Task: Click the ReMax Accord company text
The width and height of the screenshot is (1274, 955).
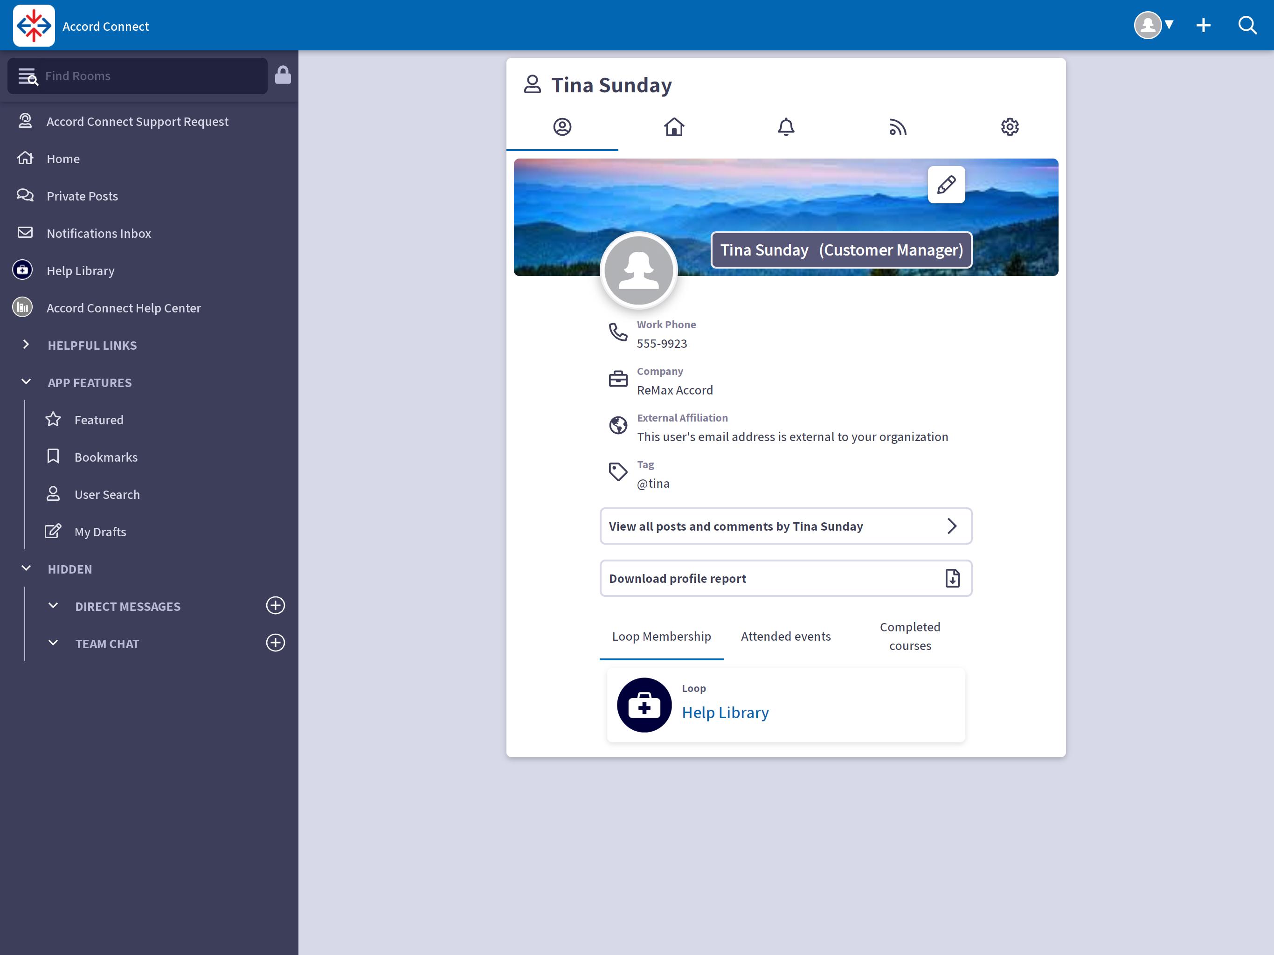Action: pyautogui.click(x=675, y=390)
